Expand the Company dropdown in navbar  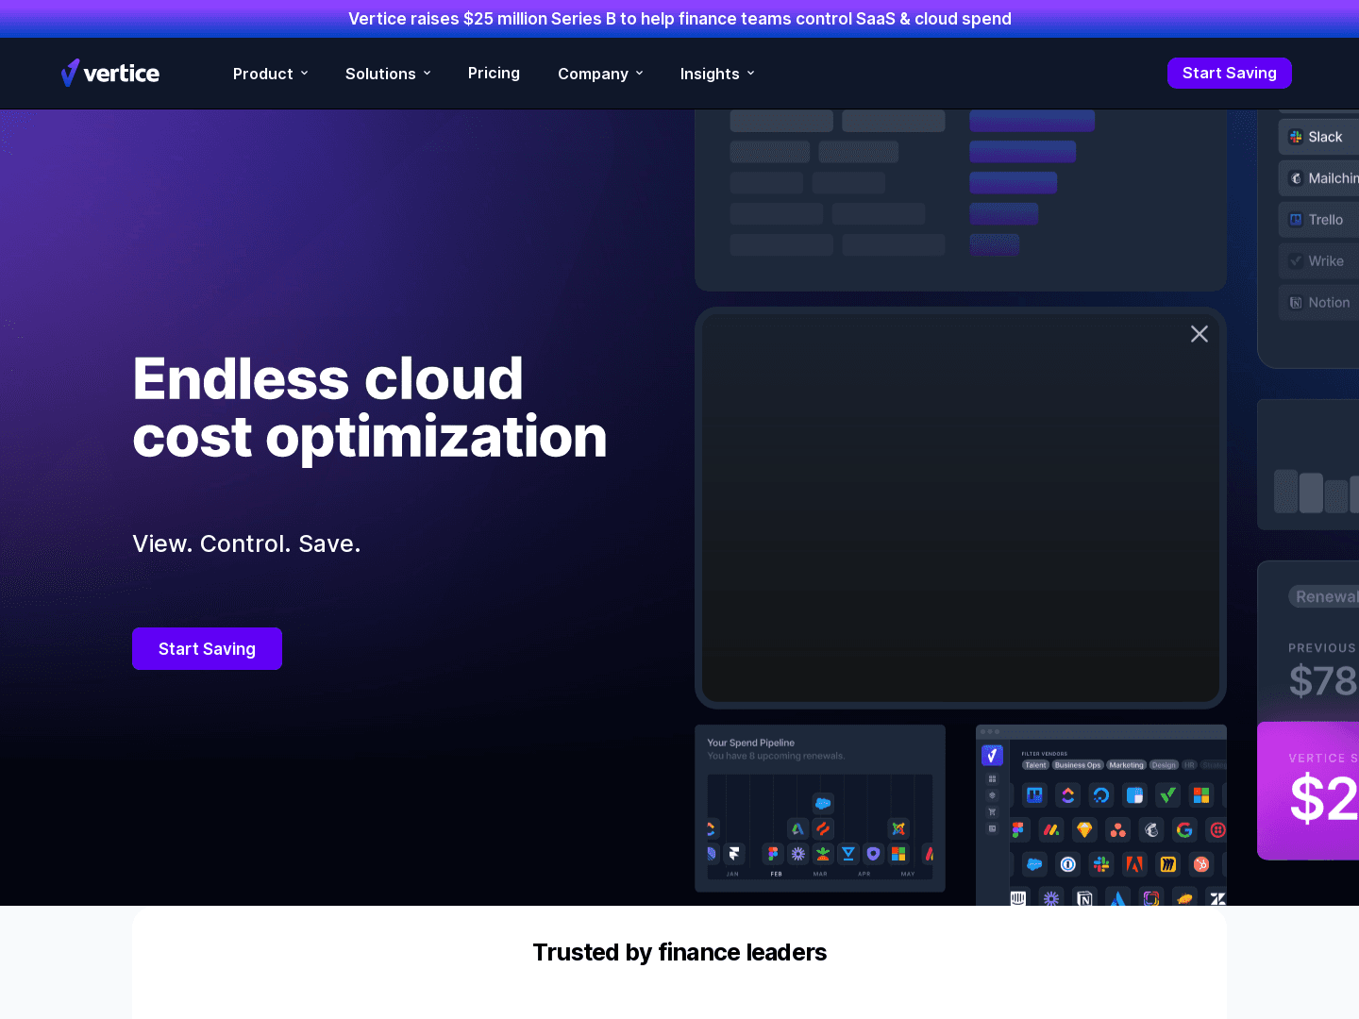point(600,74)
